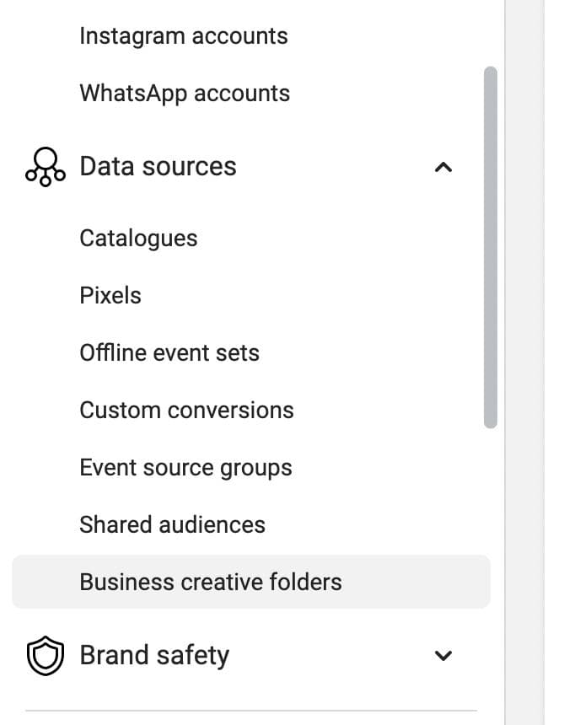Click the Data sources network icon
The width and height of the screenshot is (580, 725).
point(45,167)
